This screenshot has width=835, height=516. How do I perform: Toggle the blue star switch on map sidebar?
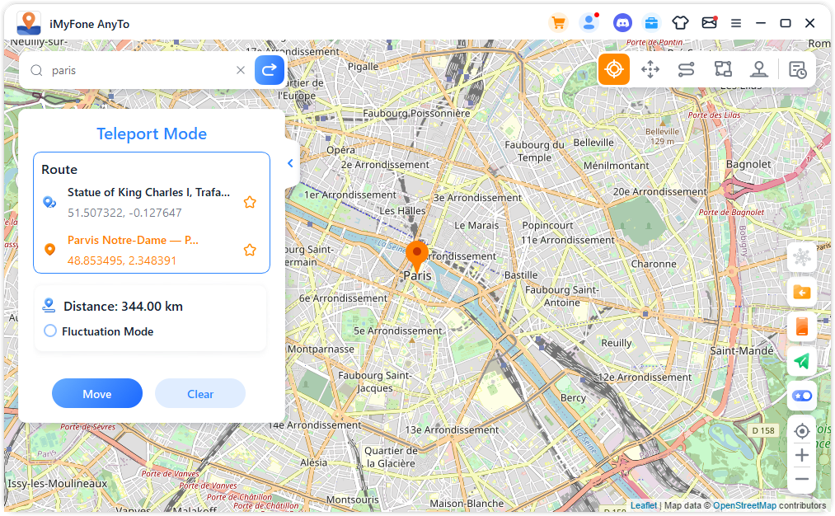click(801, 396)
